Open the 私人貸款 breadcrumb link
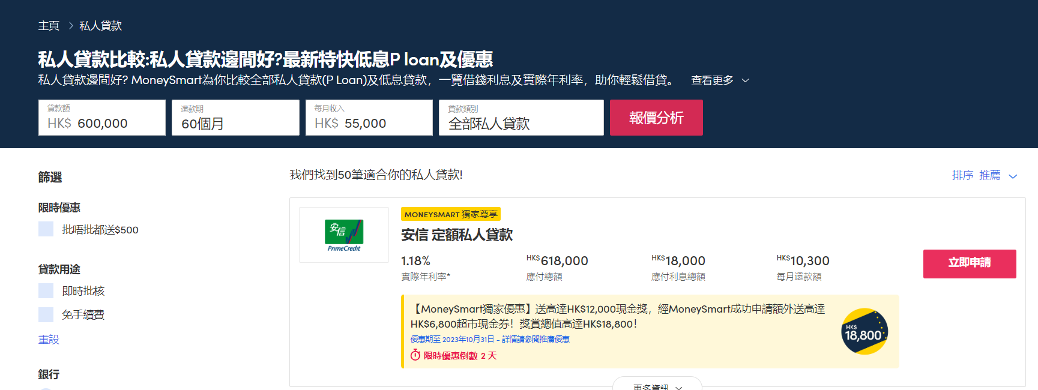1038x390 pixels. pyautogui.click(x=100, y=26)
